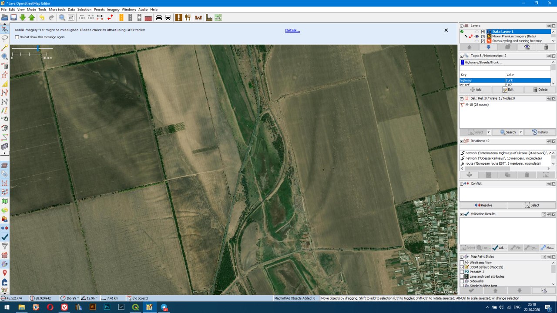Save data with floppy disk icon
This screenshot has width=557, height=313.
(13, 17)
